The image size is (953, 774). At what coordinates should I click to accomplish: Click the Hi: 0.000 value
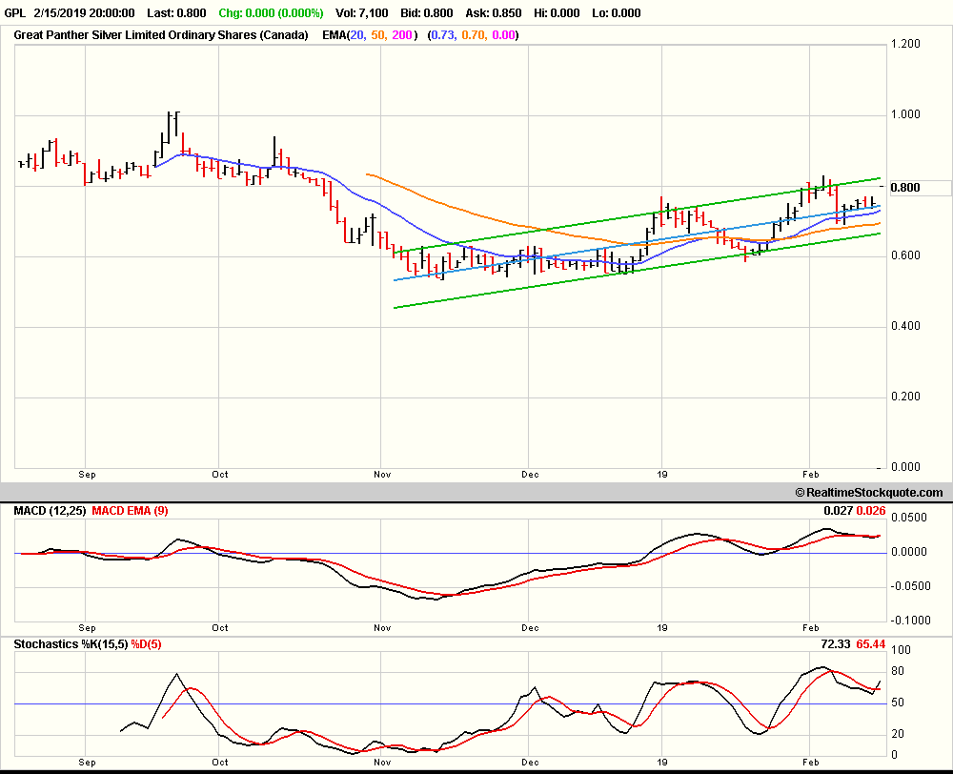[557, 12]
